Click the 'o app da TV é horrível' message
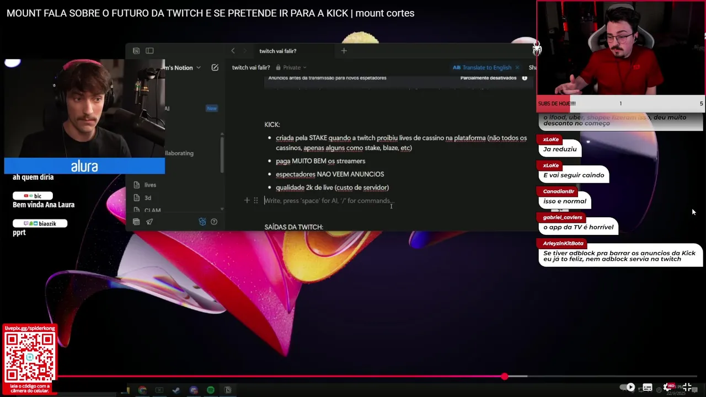 click(578, 227)
